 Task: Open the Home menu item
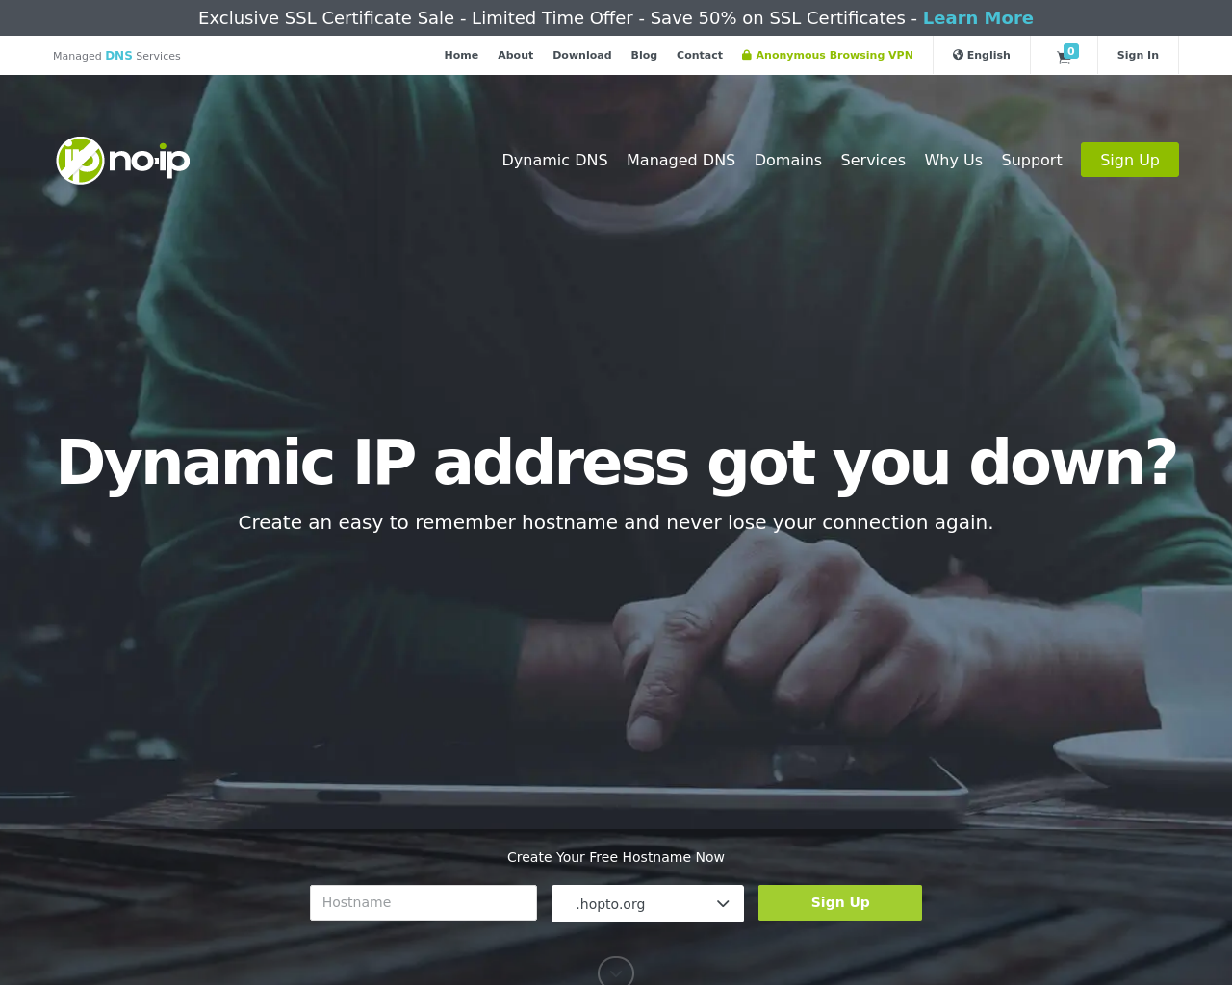point(461,55)
